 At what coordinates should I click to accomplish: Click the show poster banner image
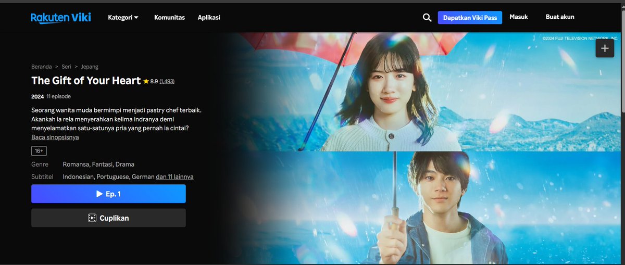[422, 148]
